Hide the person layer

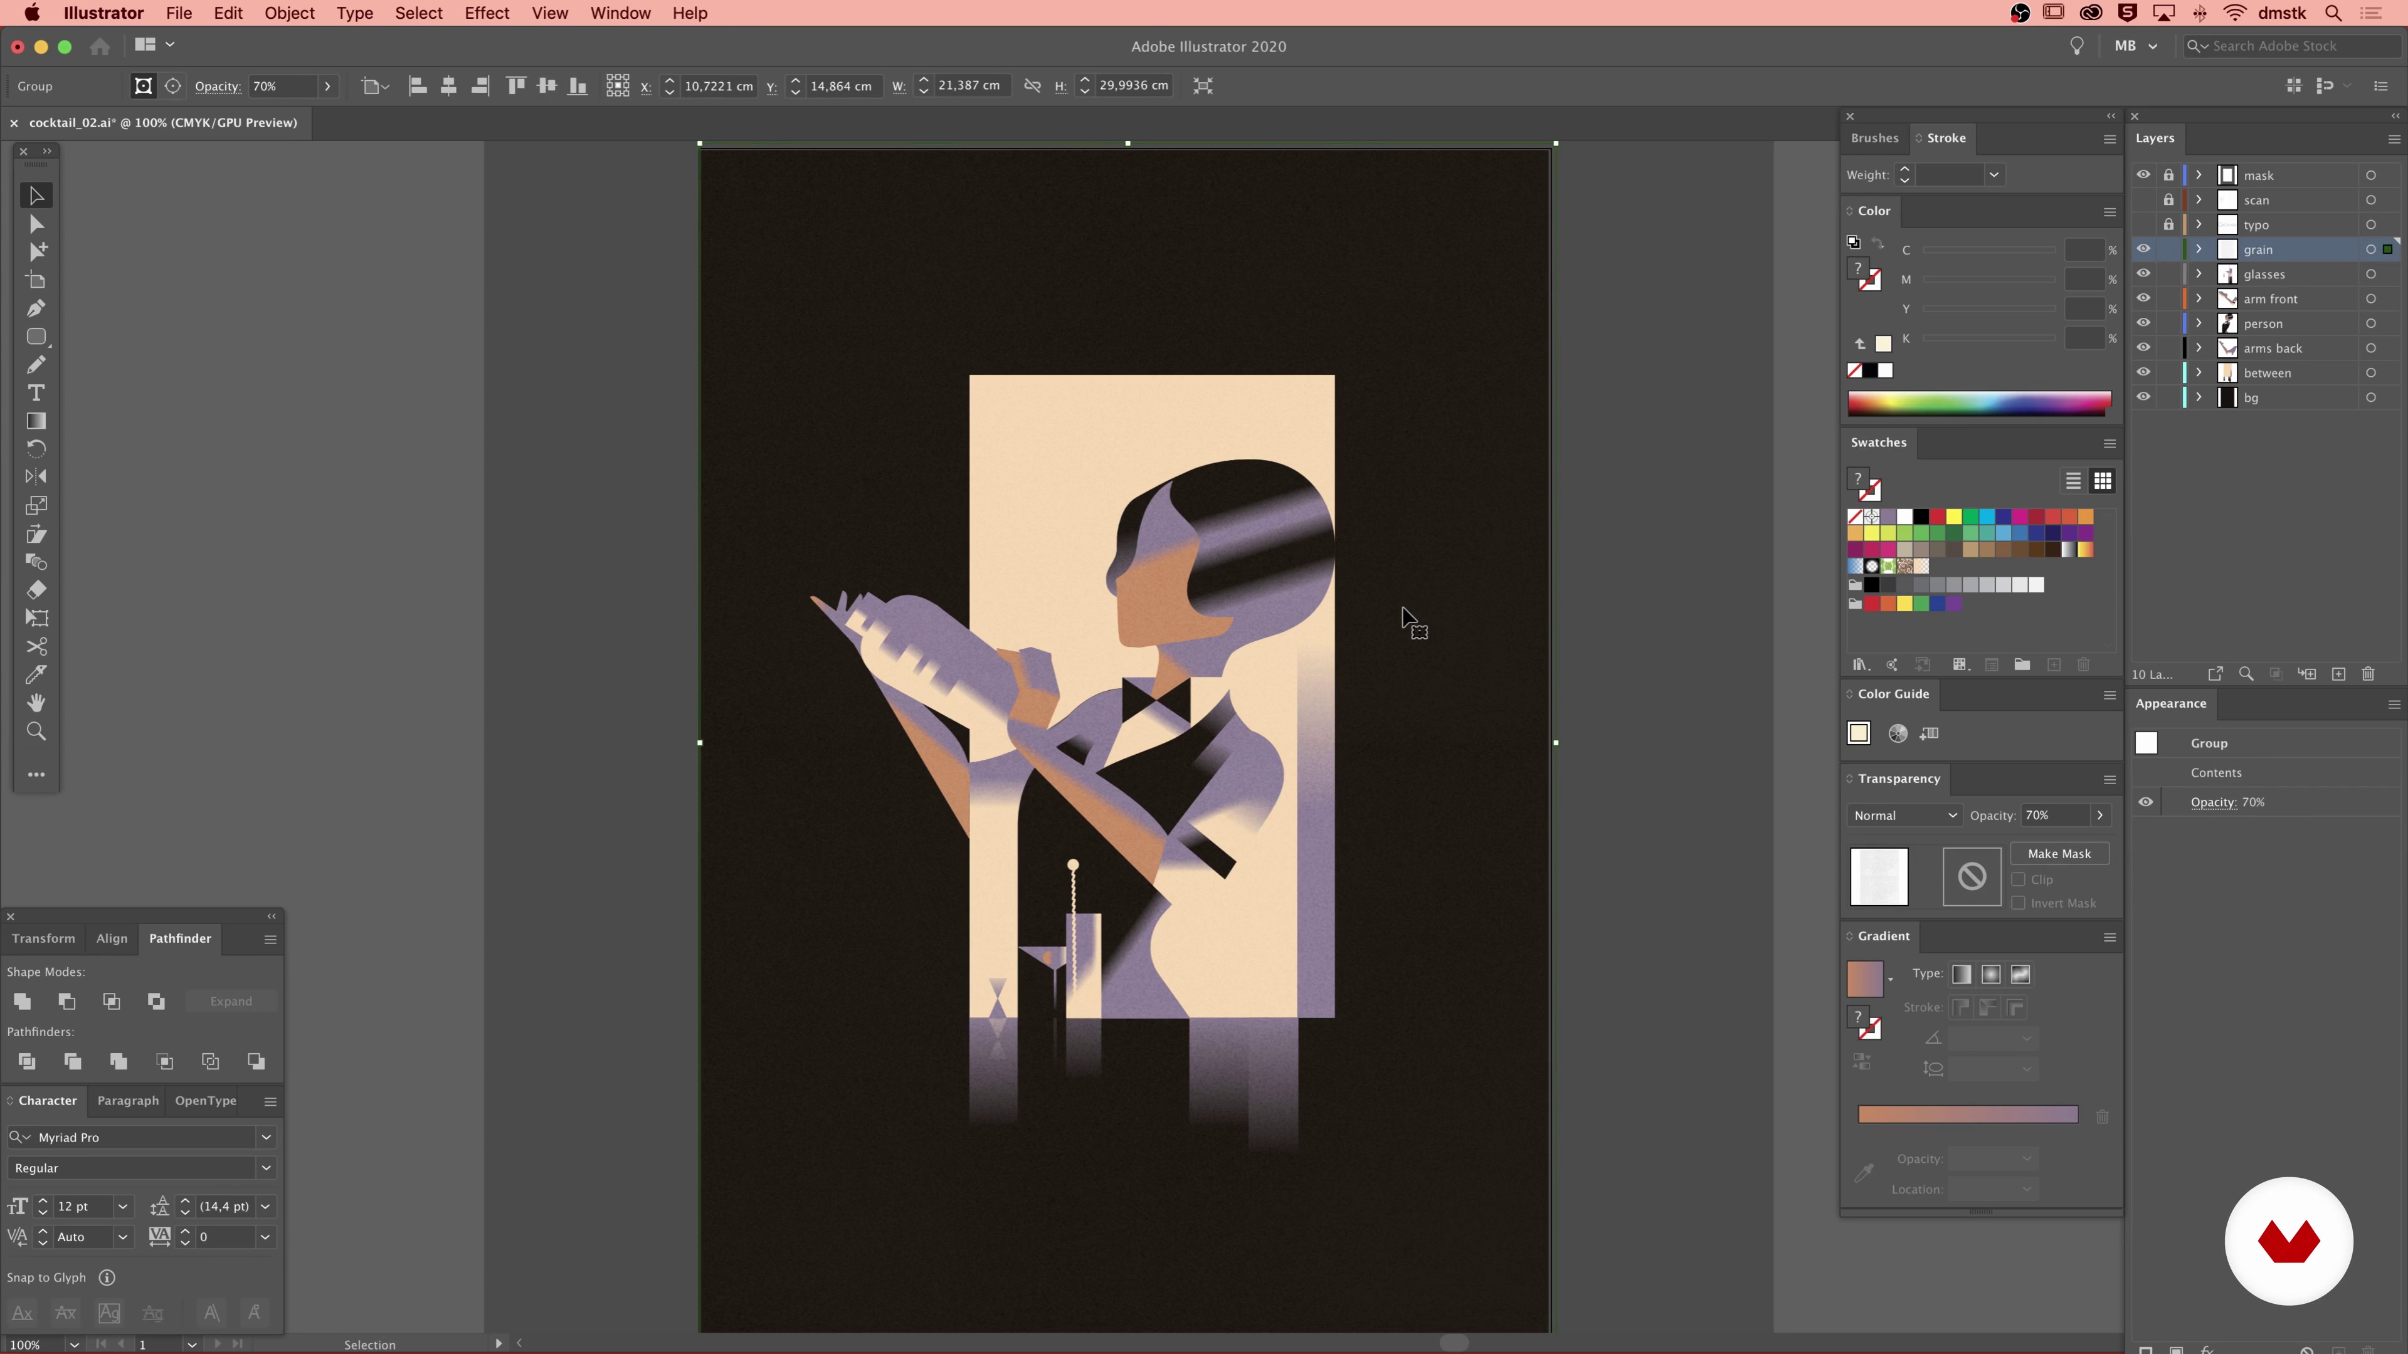(2143, 322)
